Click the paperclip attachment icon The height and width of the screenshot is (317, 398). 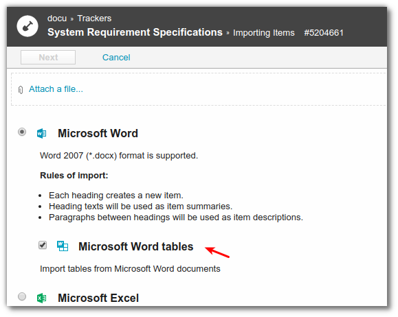click(x=21, y=90)
